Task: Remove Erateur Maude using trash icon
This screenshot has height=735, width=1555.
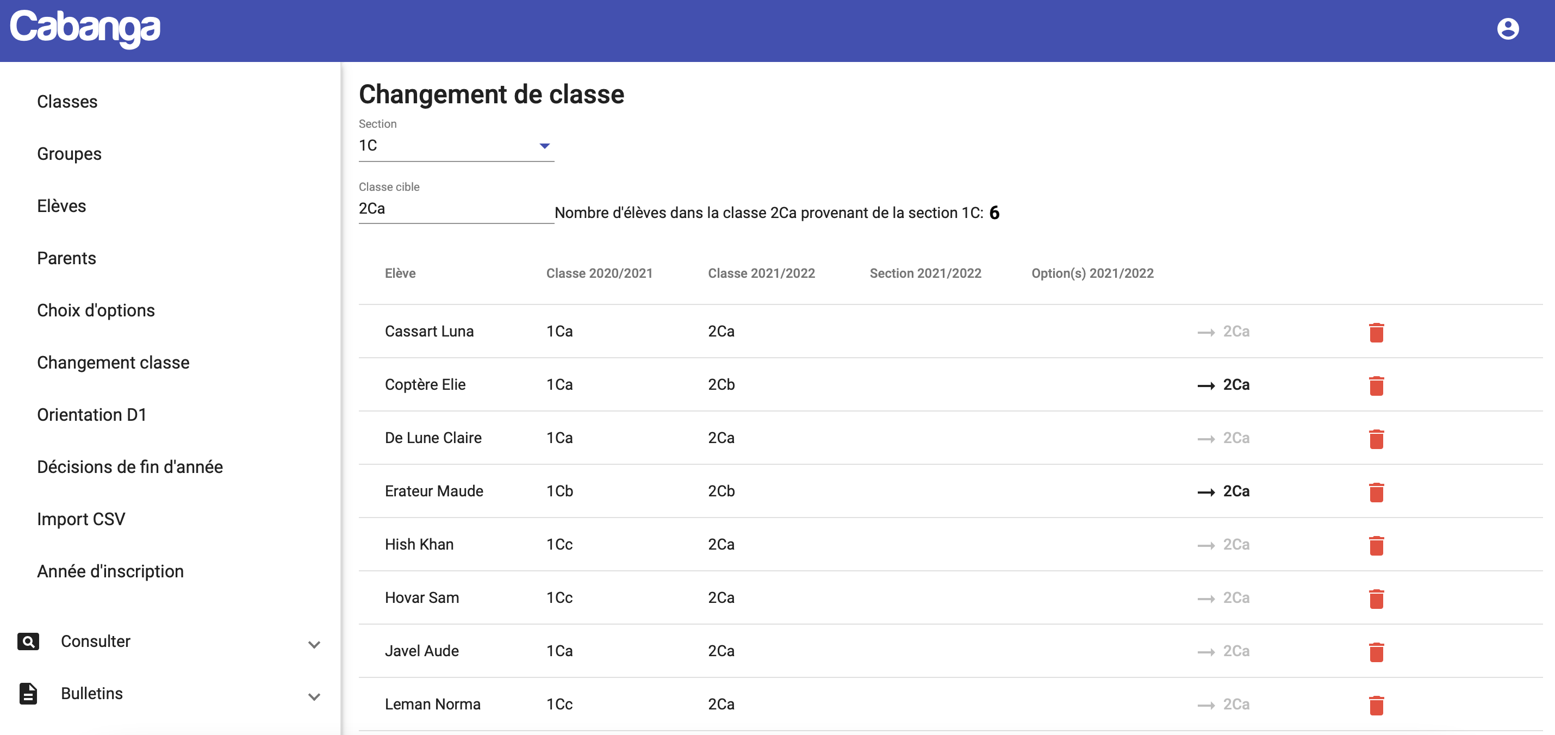Action: [1376, 492]
